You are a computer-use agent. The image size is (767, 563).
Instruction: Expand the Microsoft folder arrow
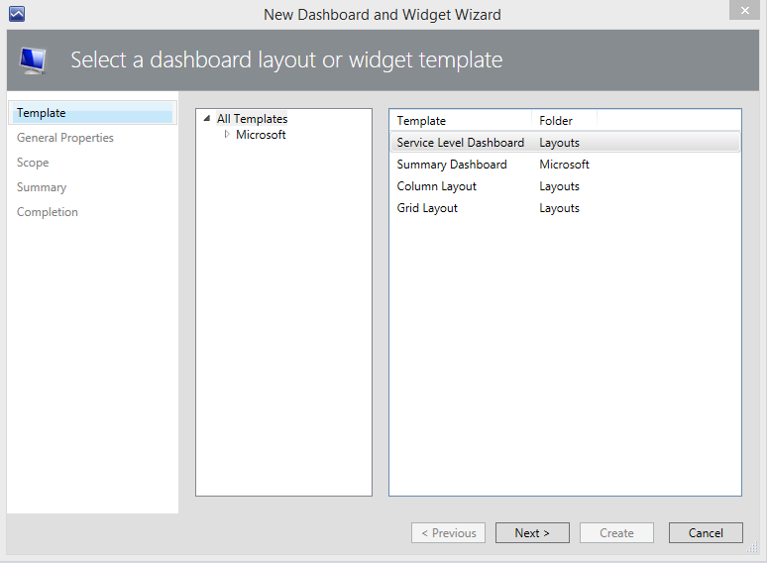[x=227, y=134]
